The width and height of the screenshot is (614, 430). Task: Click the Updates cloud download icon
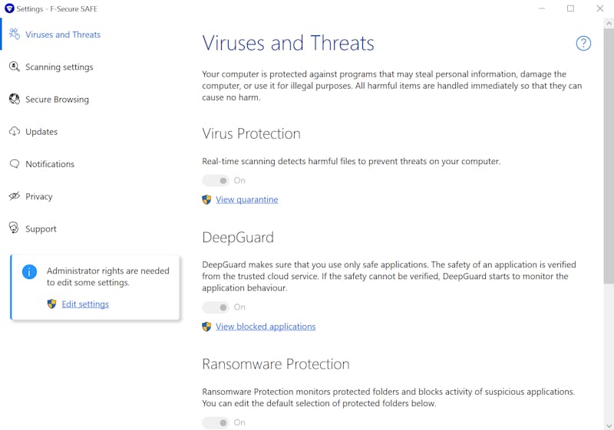15,131
